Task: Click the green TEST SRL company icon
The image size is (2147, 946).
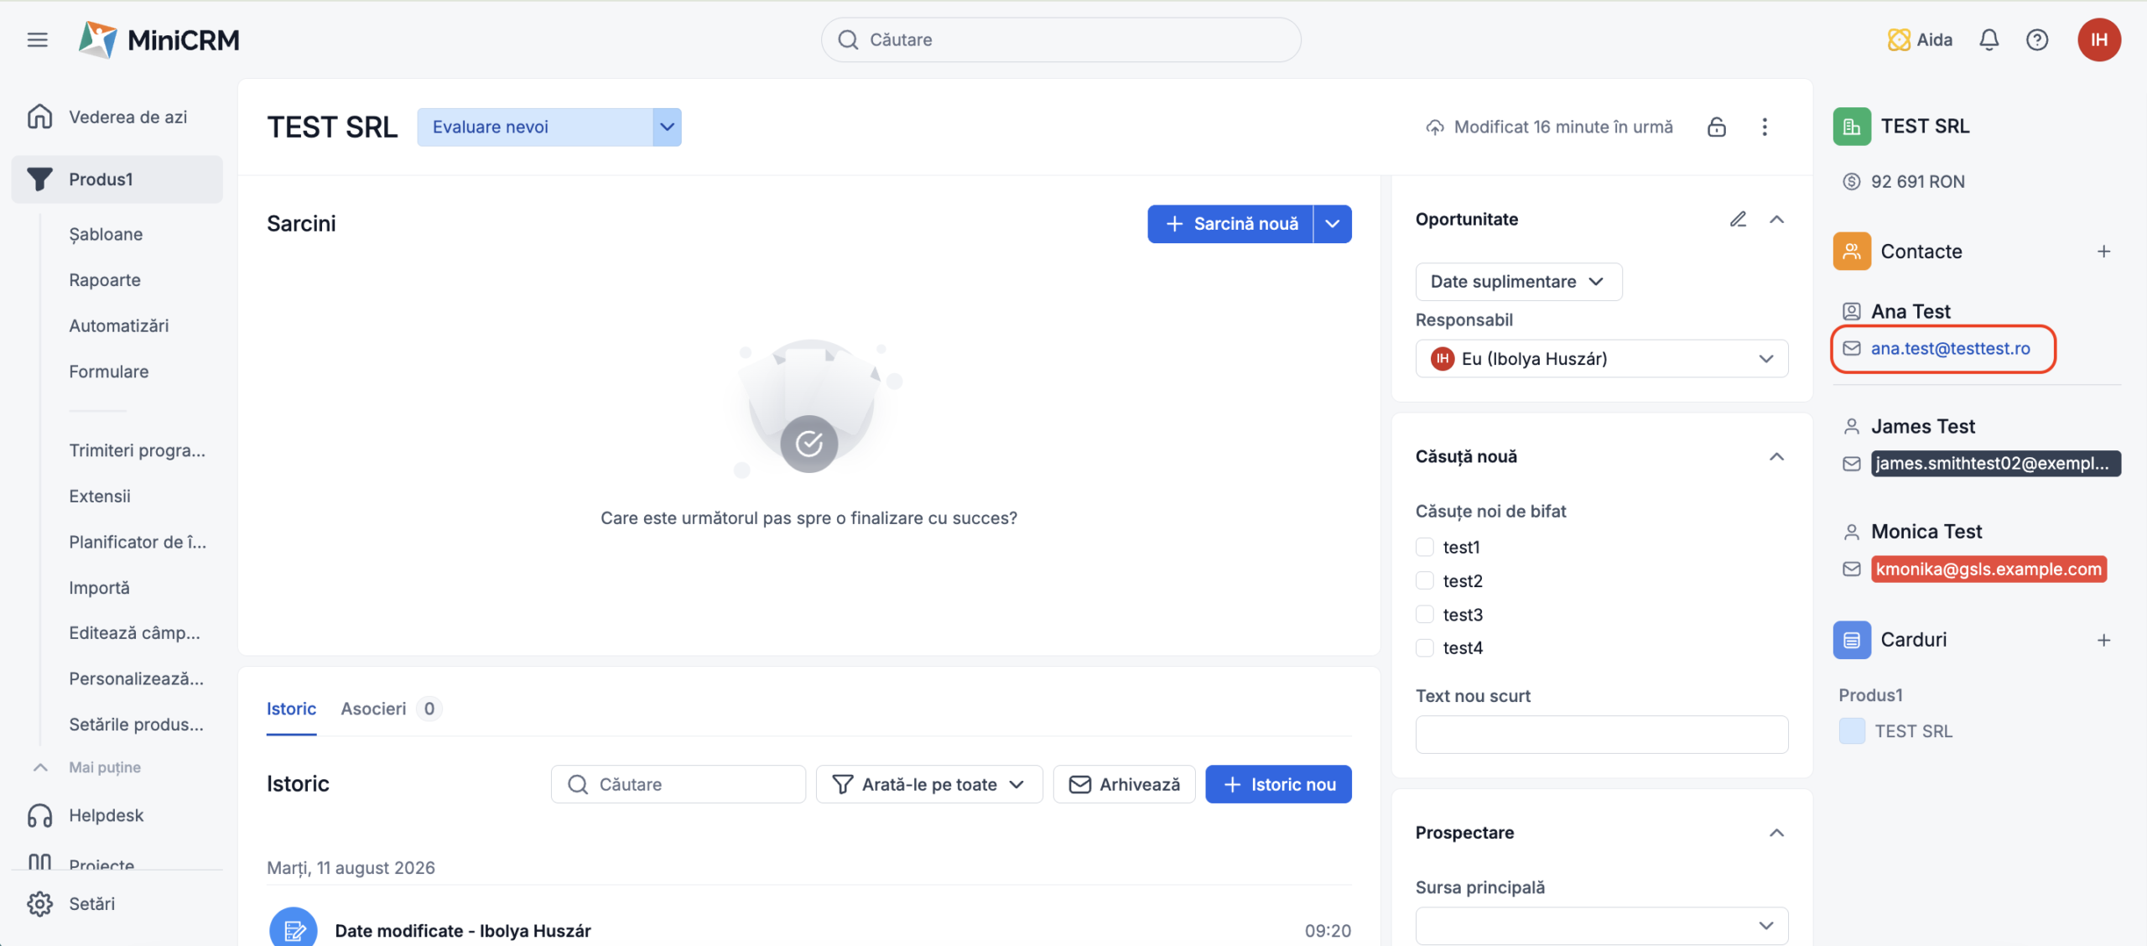Action: (x=1852, y=127)
